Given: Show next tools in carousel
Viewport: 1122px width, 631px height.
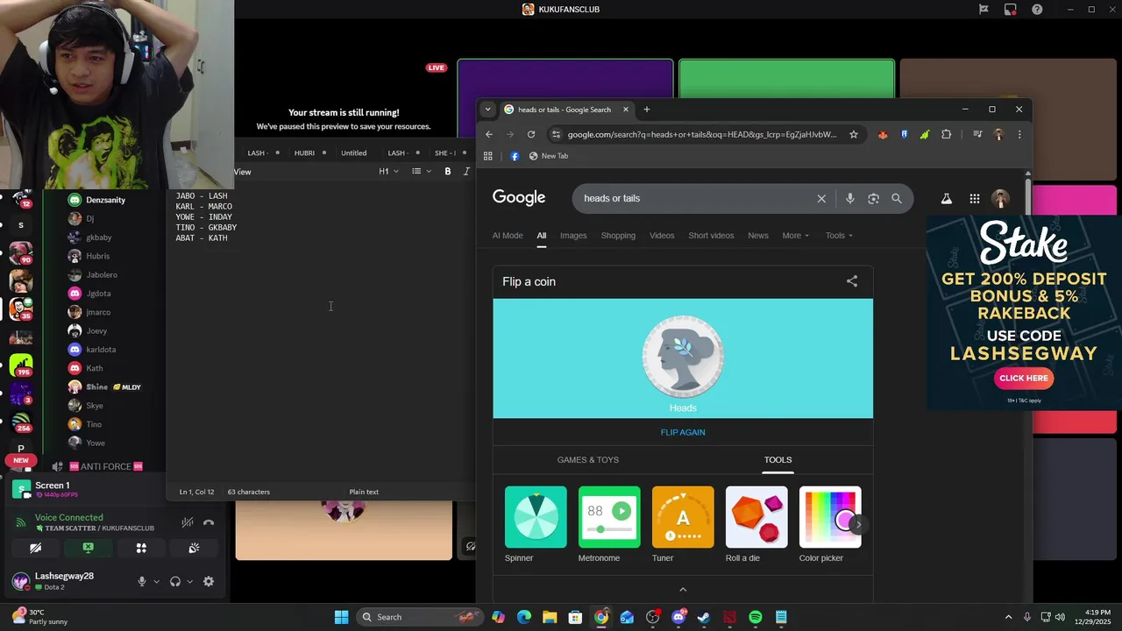Looking at the screenshot, I should (858, 524).
